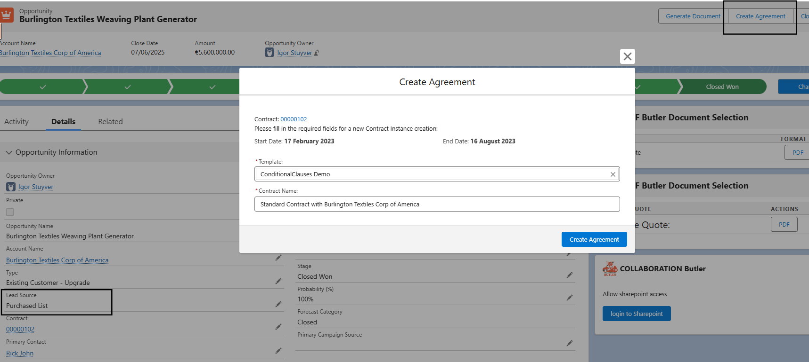Open Contract 00000102 link in Details
The image size is (809, 362).
(x=20, y=330)
